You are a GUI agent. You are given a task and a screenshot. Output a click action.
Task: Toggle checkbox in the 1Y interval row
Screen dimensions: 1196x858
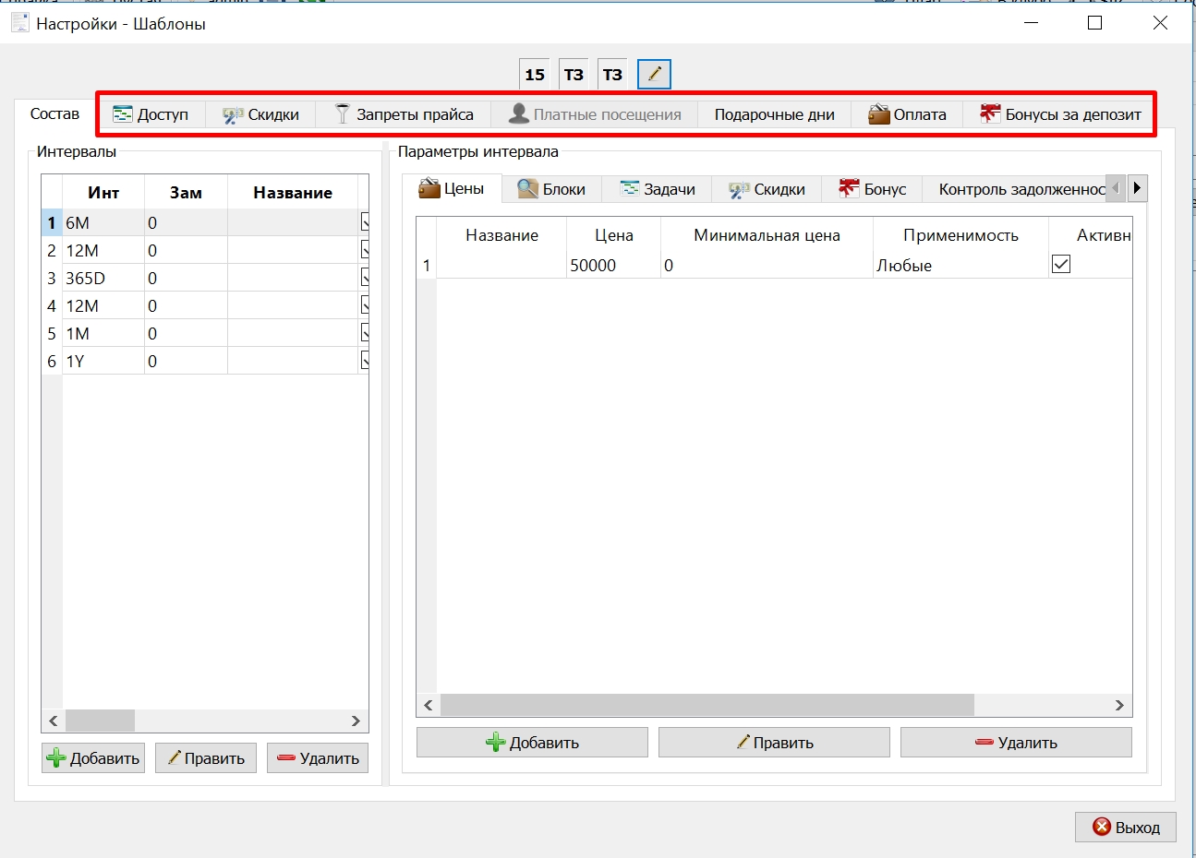(x=366, y=361)
